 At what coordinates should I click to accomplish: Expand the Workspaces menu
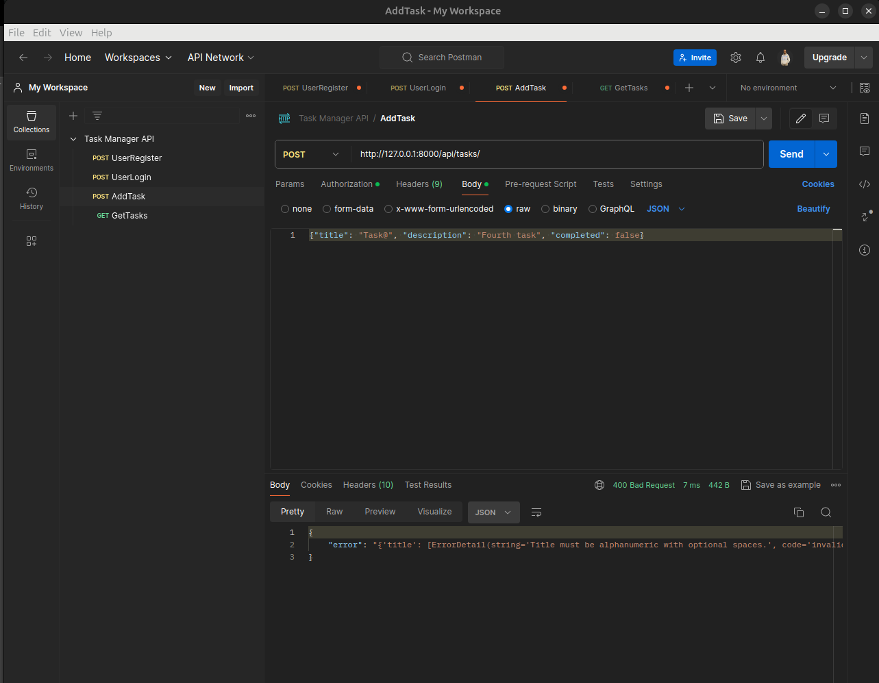pos(138,58)
